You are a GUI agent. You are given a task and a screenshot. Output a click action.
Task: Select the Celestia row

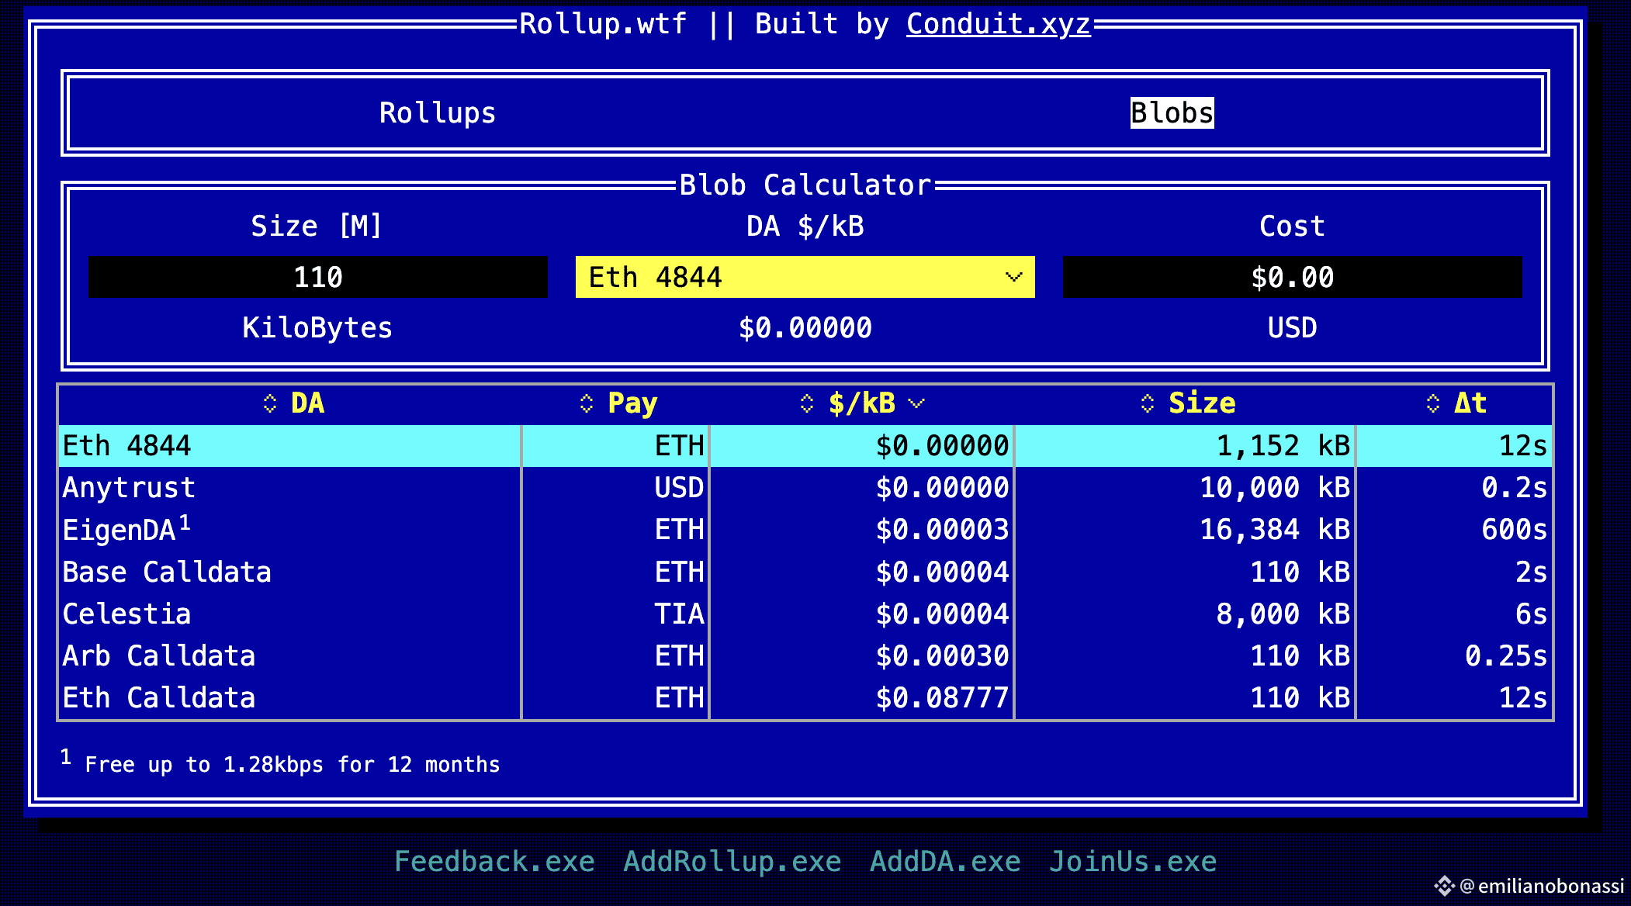coord(805,614)
